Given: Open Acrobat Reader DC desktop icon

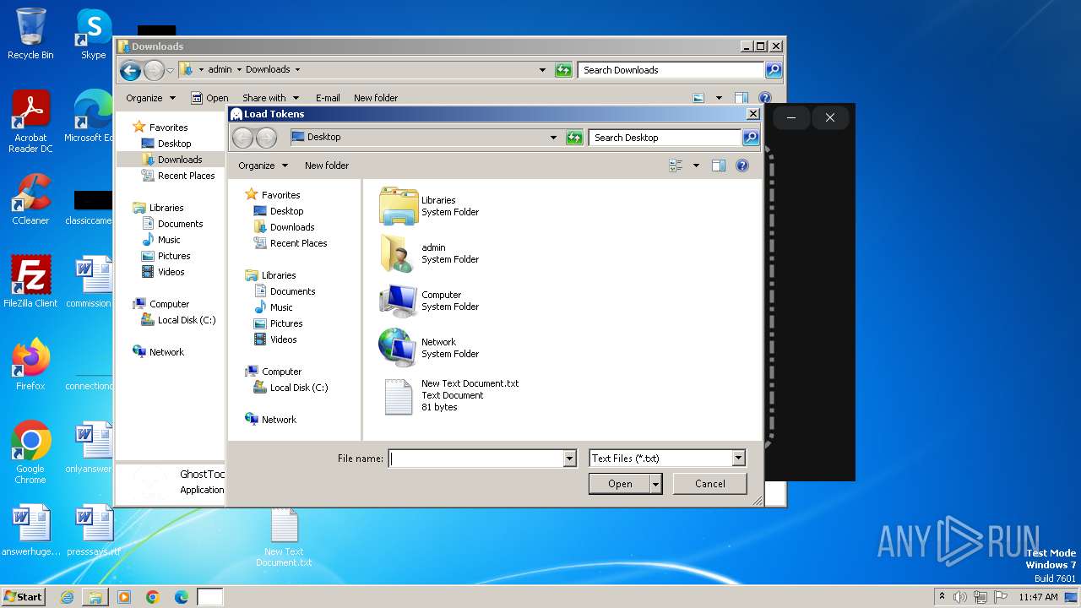Looking at the screenshot, I should pos(30,122).
